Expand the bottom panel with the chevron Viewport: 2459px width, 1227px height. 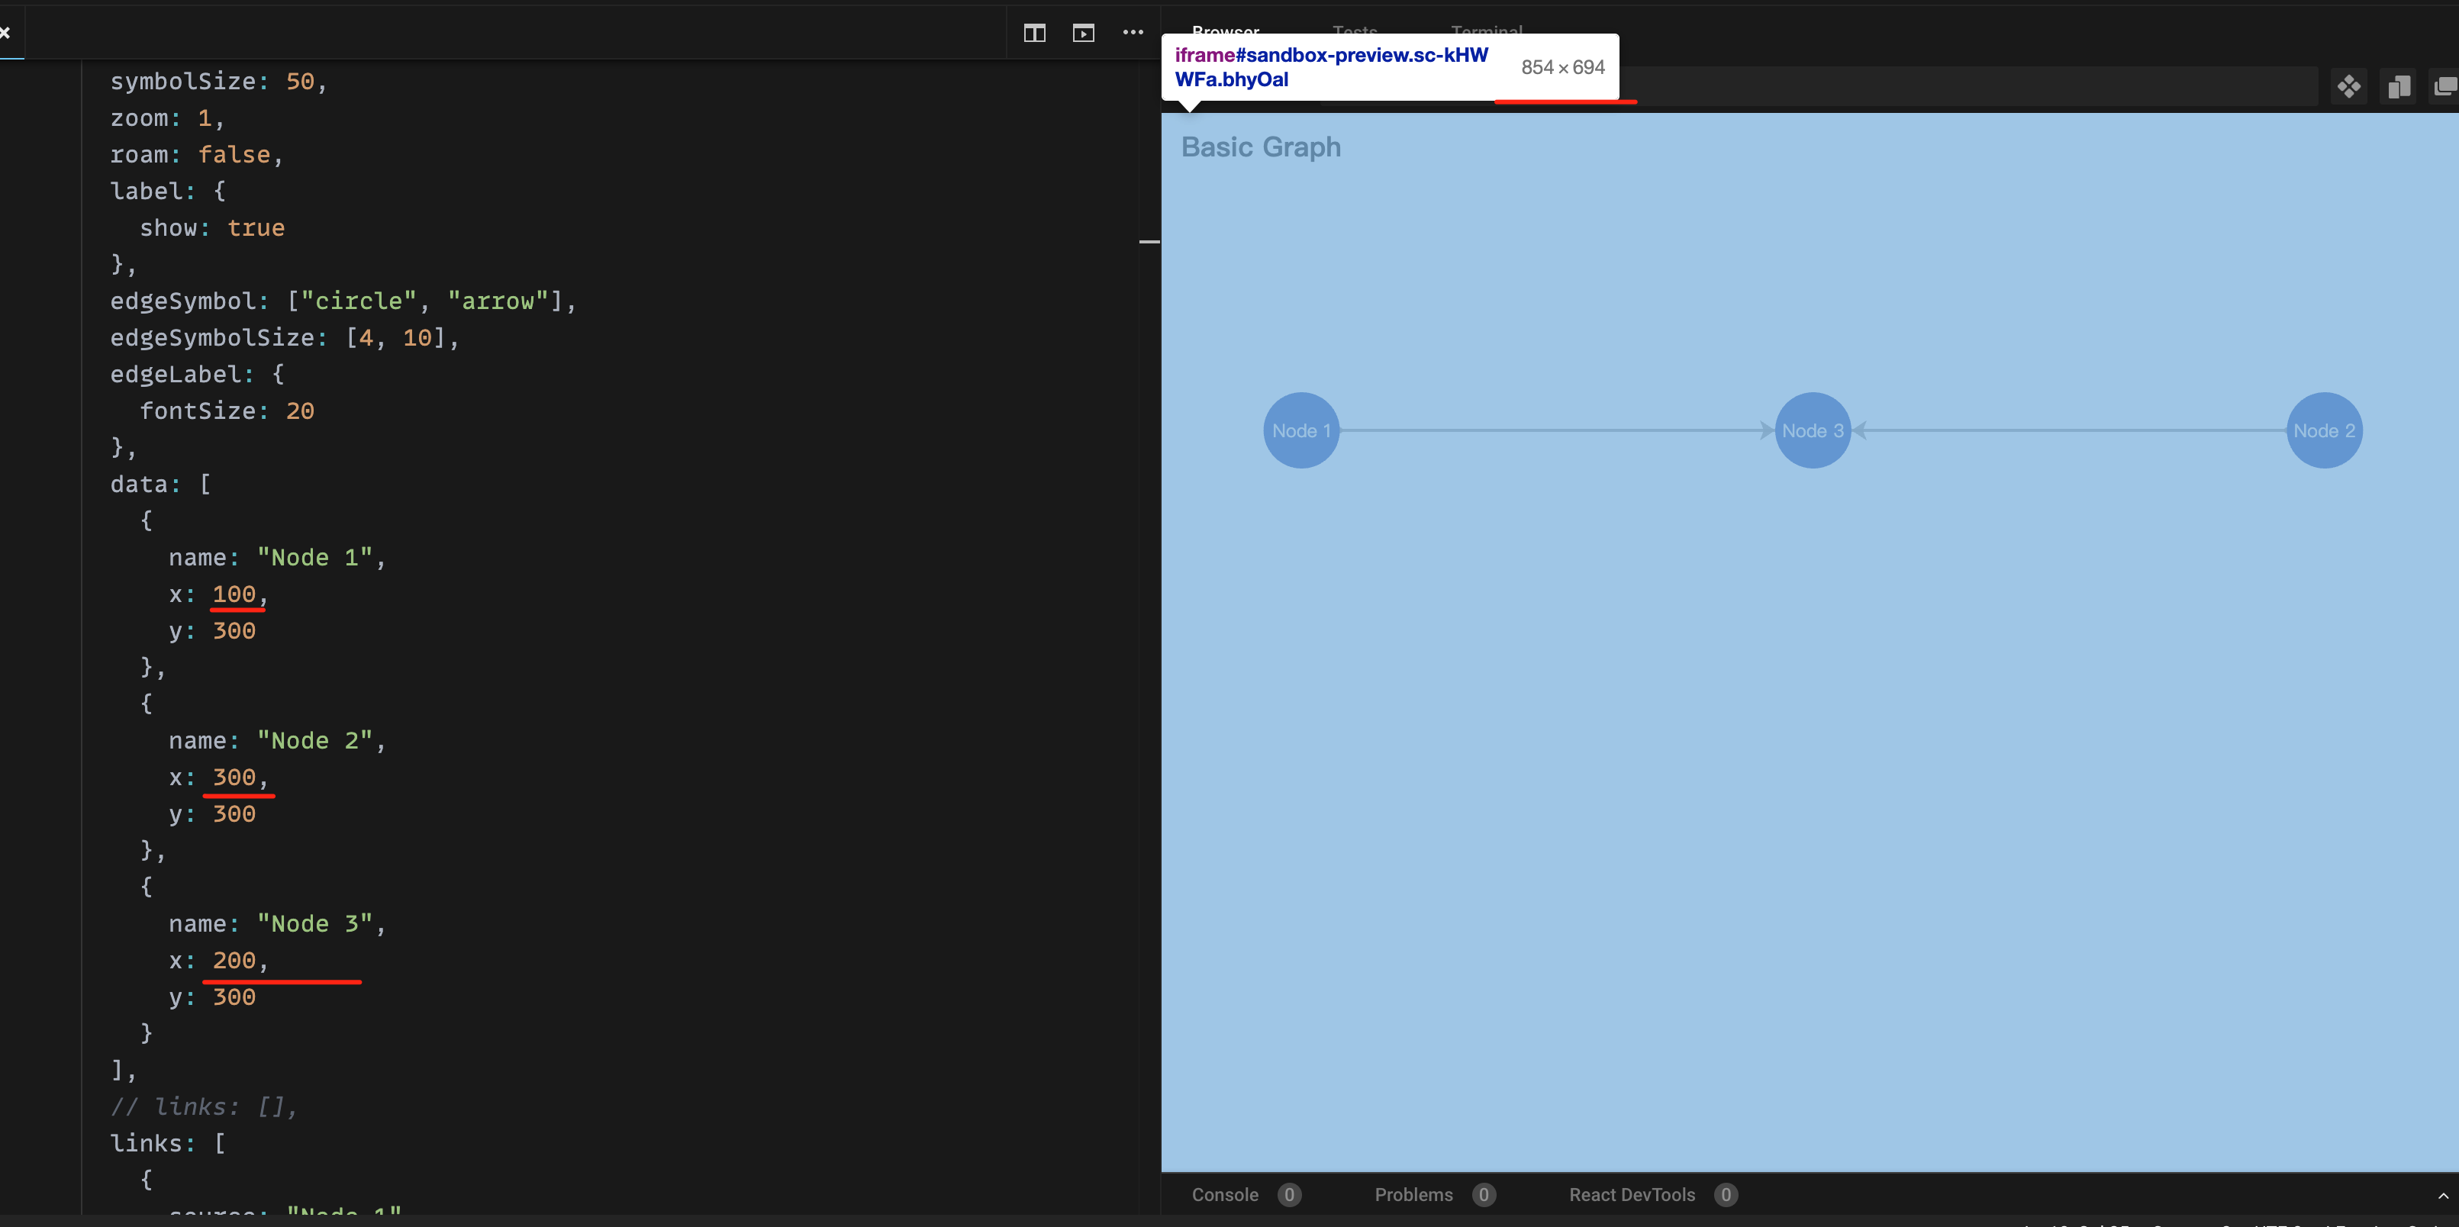point(2445,1194)
